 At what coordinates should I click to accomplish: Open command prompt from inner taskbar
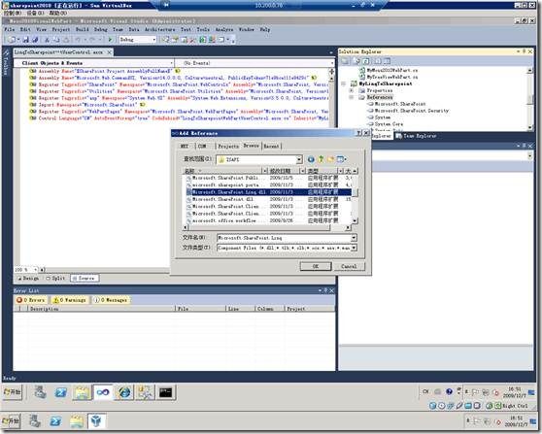(165, 392)
